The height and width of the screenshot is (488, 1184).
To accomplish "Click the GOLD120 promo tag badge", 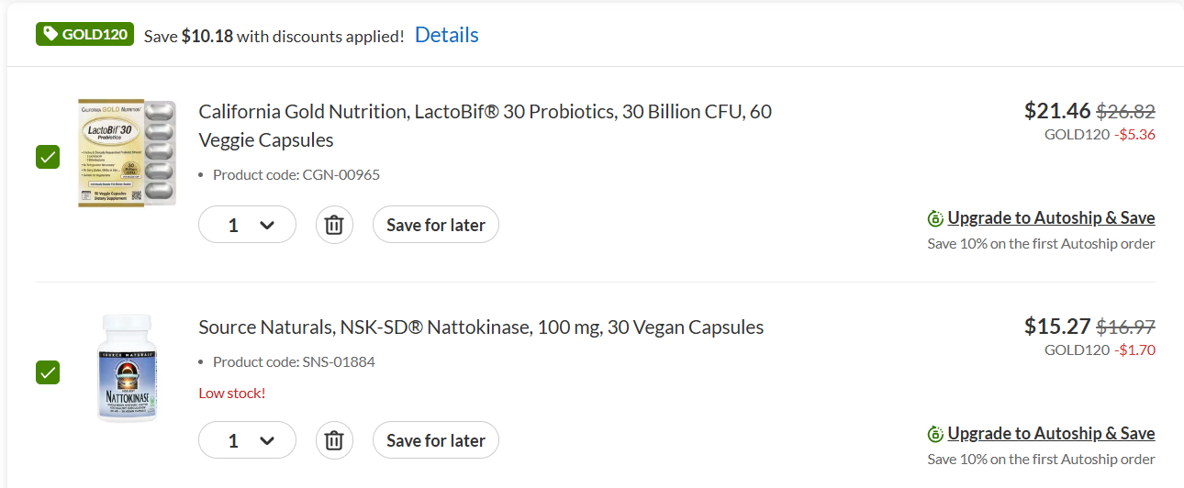I will click(x=85, y=34).
